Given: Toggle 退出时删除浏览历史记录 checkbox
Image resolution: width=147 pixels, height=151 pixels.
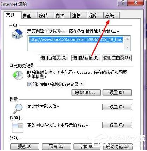Looking at the screenshot, I should pyautogui.click(x=30, y=84).
